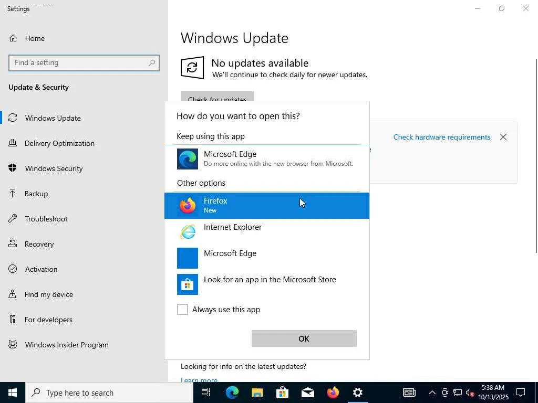Screen dimensions: 538x403
Task: Open Troubleshoot settings page
Action: [46, 219]
